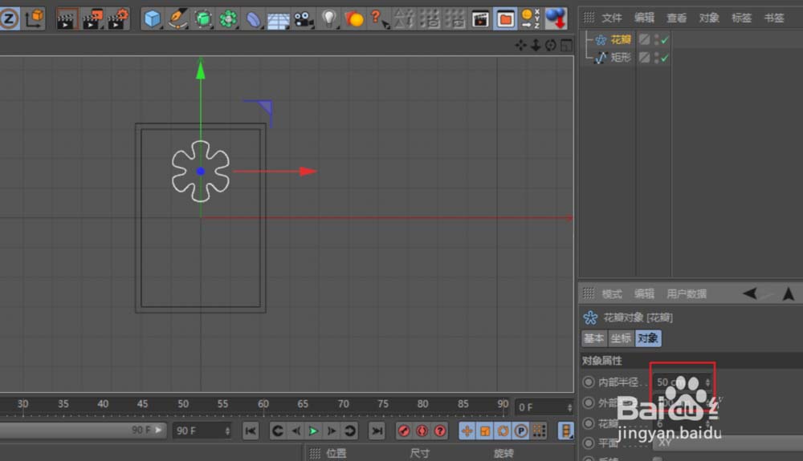Toggle the green checkmark of 矩形 object
Image resolution: width=803 pixels, height=461 pixels.
click(665, 58)
